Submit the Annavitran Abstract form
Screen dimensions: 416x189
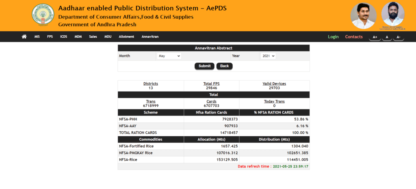tap(205, 66)
